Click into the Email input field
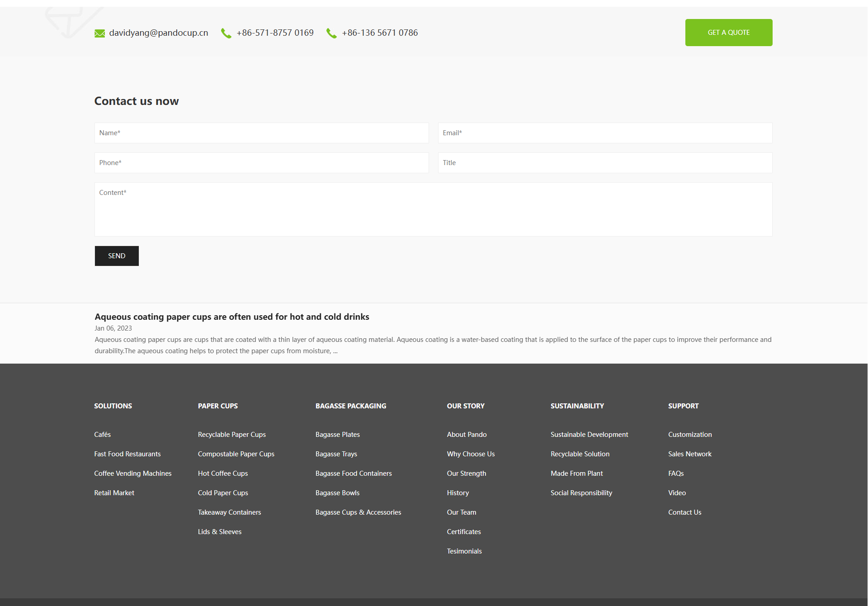The width and height of the screenshot is (868, 606). [x=605, y=133]
